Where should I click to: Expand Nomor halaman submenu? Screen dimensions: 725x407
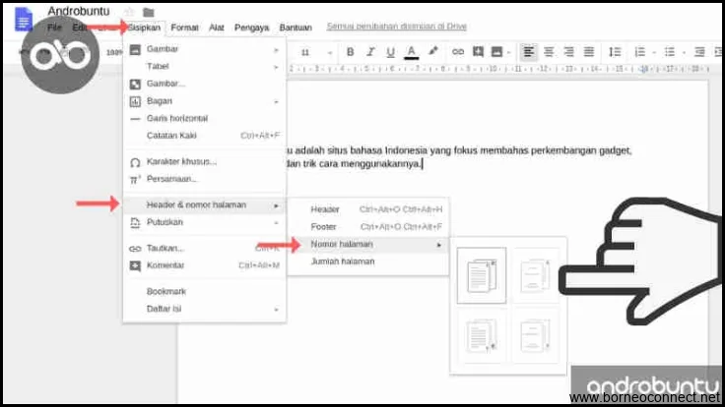pyautogui.click(x=368, y=244)
